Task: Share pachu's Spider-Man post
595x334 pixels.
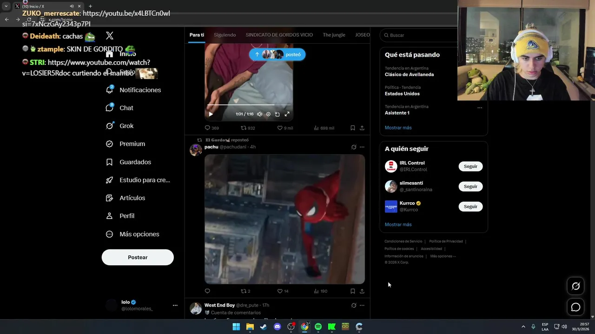Action: point(362,291)
